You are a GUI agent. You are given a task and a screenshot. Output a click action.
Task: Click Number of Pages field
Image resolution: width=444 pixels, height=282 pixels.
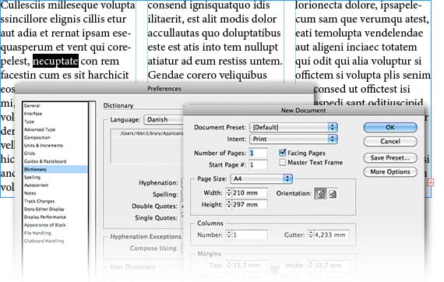(259, 153)
